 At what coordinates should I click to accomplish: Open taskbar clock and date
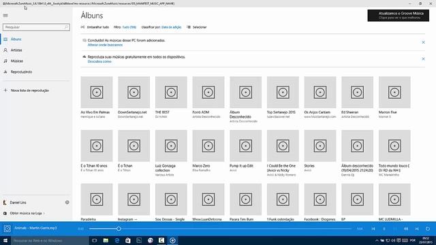pyautogui.click(x=426, y=240)
